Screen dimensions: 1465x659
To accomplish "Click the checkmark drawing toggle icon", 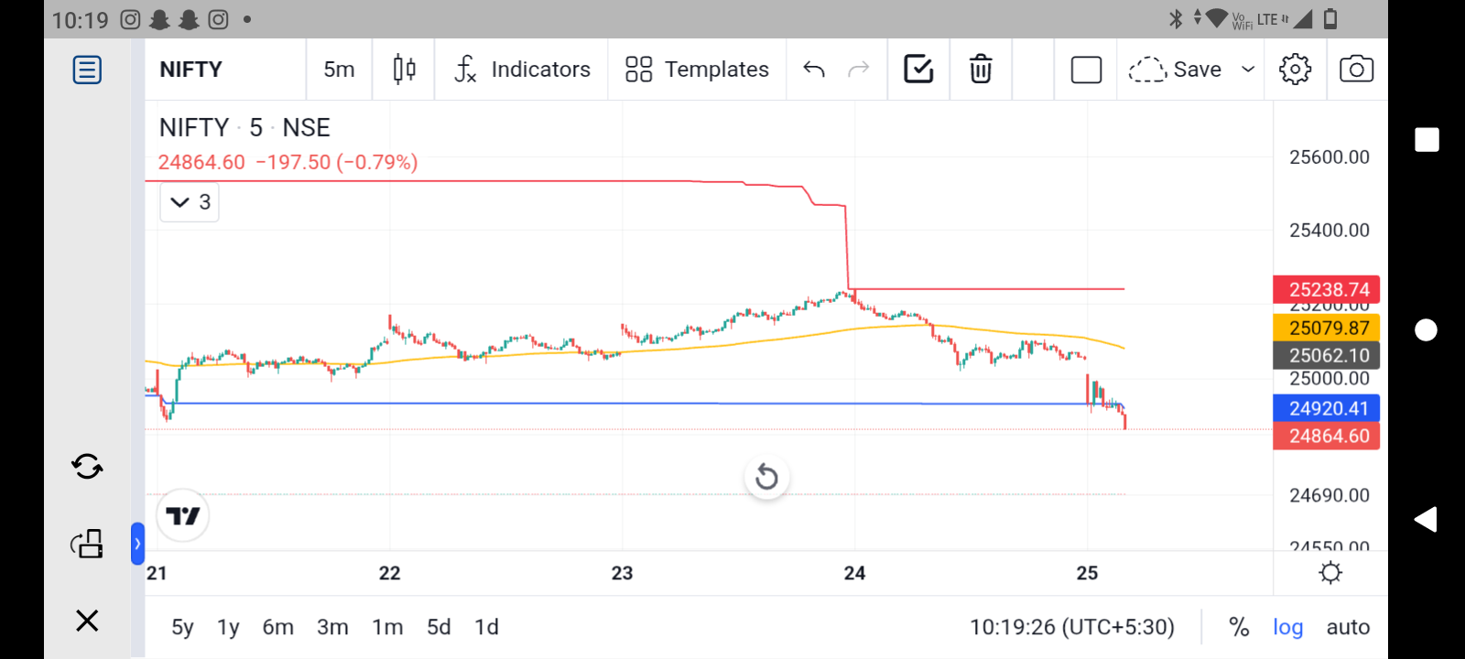I will pyautogui.click(x=918, y=70).
